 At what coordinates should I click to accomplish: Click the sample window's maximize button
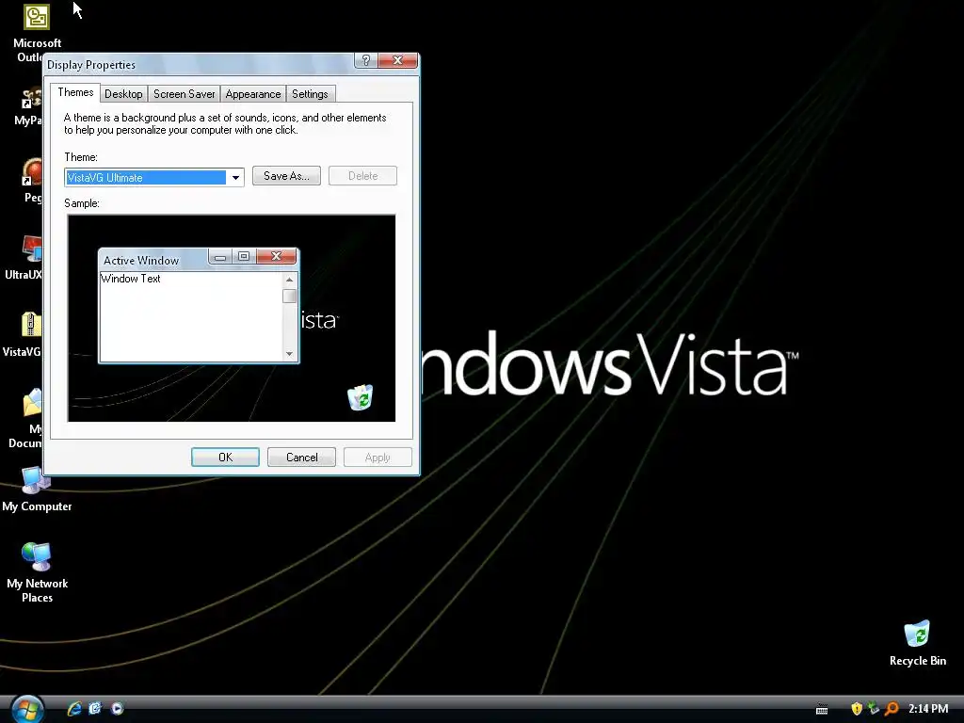pos(244,256)
